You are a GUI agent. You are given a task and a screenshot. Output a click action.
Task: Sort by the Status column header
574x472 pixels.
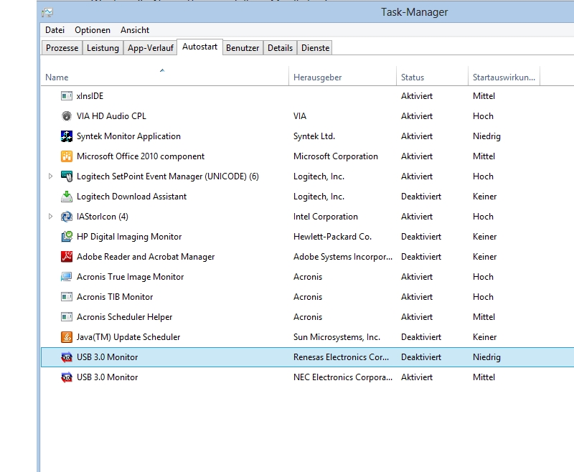tap(433, 76)
